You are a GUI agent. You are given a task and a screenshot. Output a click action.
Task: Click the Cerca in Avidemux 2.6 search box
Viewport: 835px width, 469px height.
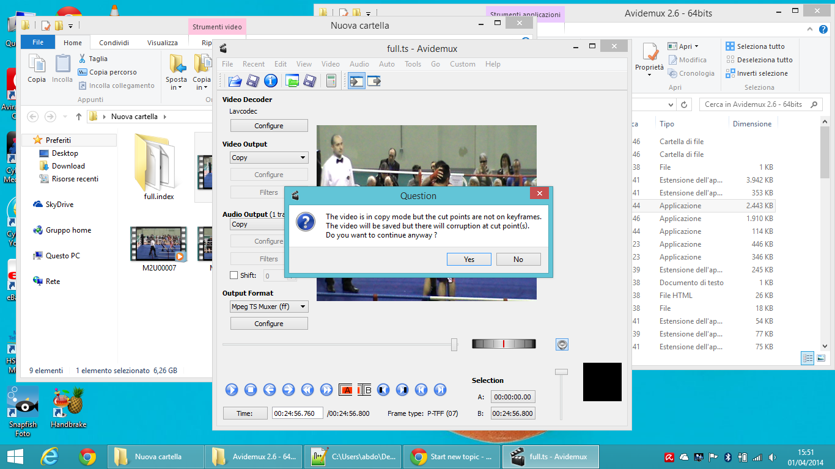click(760, 104)
